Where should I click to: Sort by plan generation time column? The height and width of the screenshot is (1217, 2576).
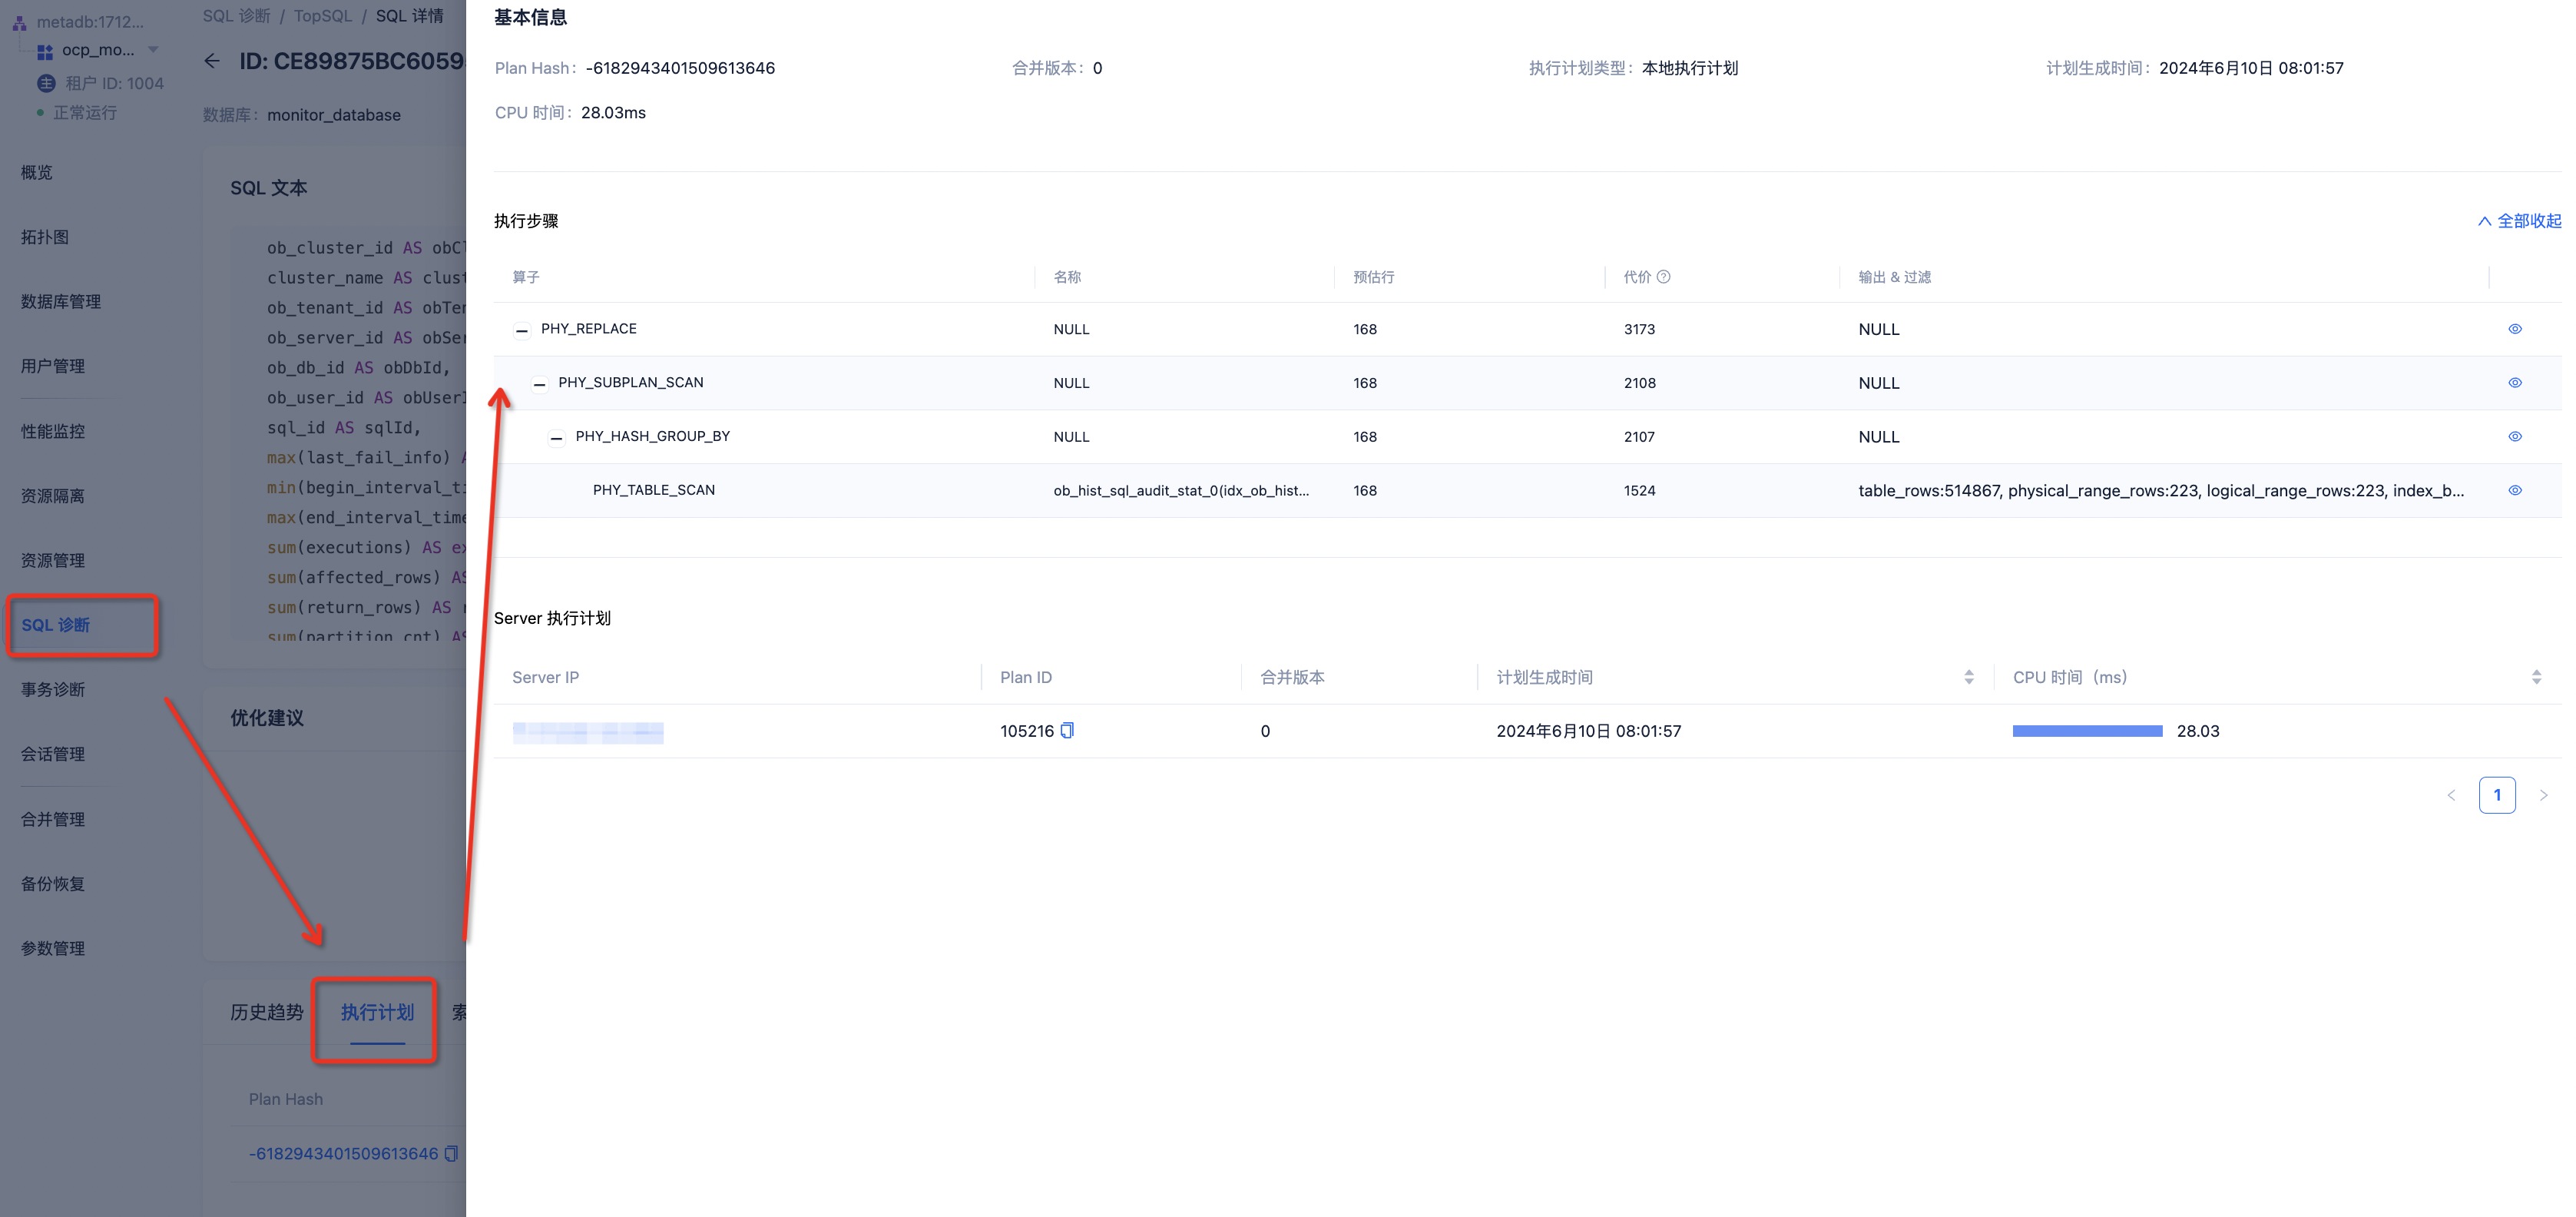pyautogui.click(x=1968, y=677)
